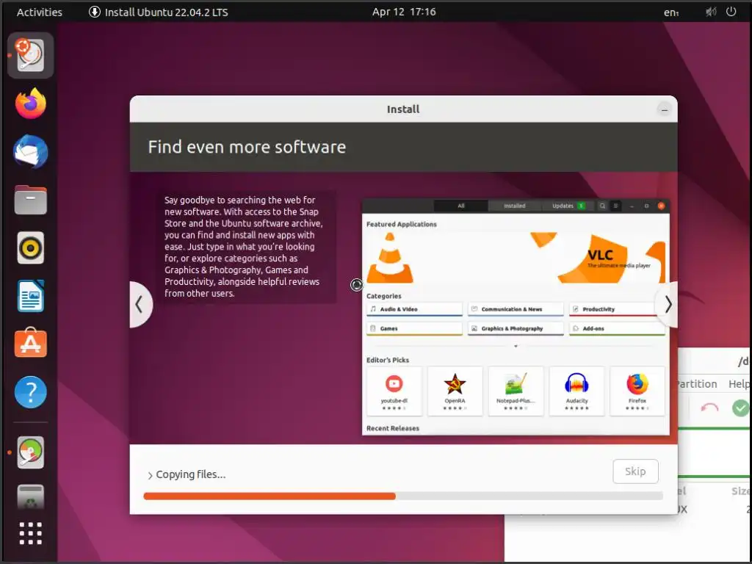This screenshot has width=752, height=564.
Task: Show Applications grid in the dock
Action: [x=30, y=533]
